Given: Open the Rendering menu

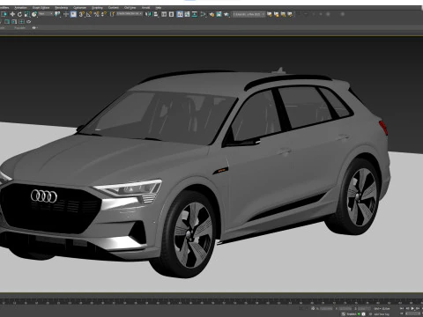Looking at the screenshot, I should [62, 8].
